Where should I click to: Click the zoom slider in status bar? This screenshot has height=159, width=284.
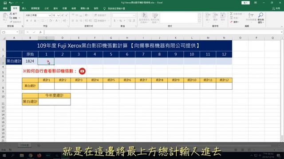click(264, 150)
